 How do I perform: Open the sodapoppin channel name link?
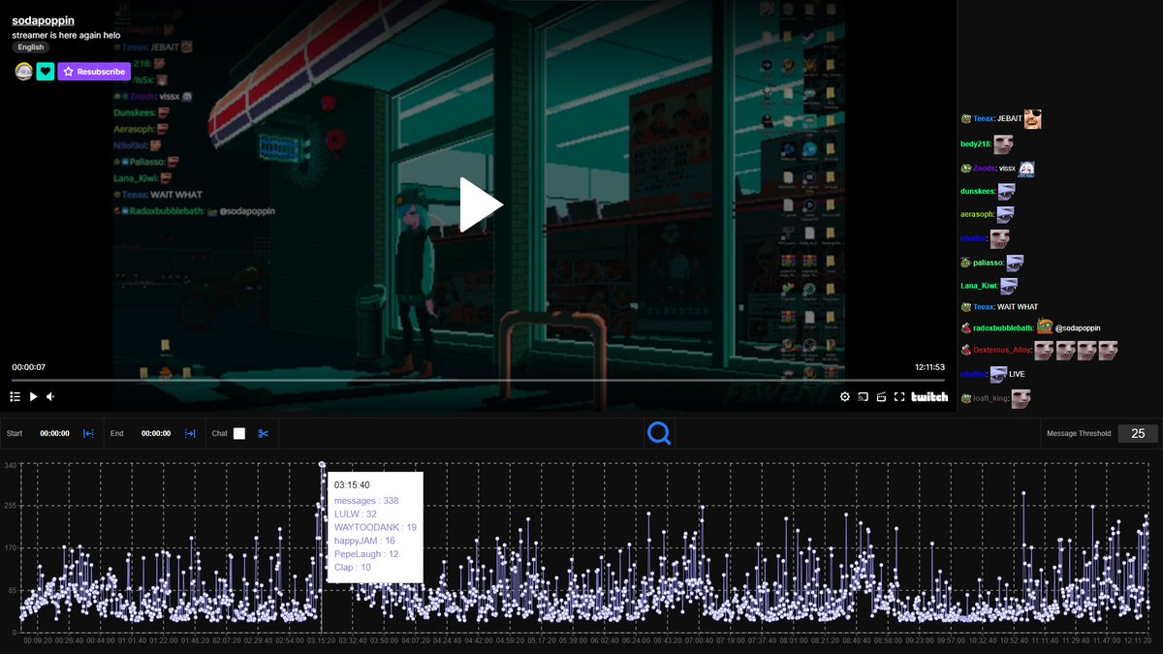click(x=44, y=20)
